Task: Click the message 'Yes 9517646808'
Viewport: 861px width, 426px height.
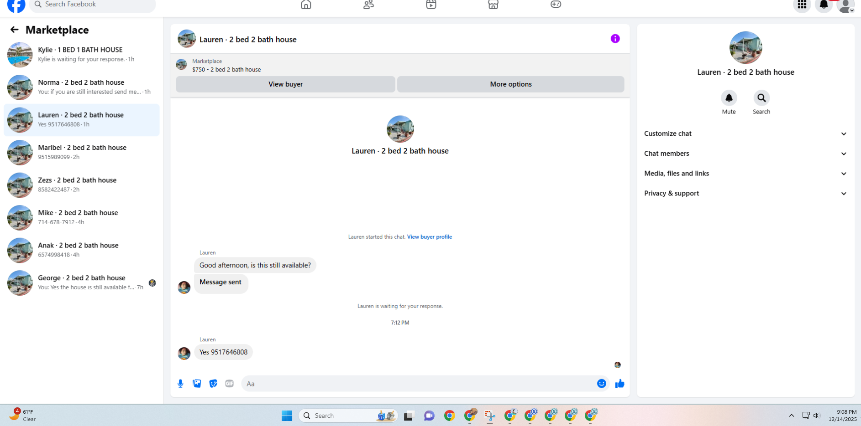Action: coord(223,352)
